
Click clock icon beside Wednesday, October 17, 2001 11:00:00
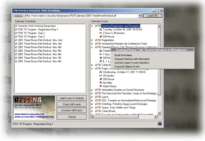click(100, 72)
